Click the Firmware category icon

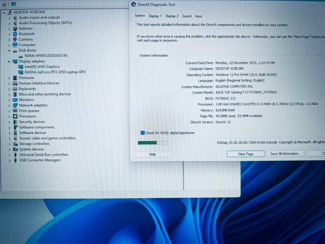point(15,78)
